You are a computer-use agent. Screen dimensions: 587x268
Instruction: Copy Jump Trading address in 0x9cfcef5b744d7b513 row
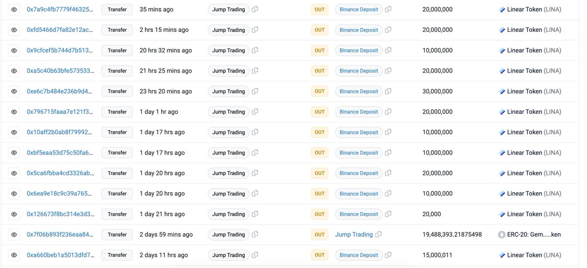coord(255,50)
